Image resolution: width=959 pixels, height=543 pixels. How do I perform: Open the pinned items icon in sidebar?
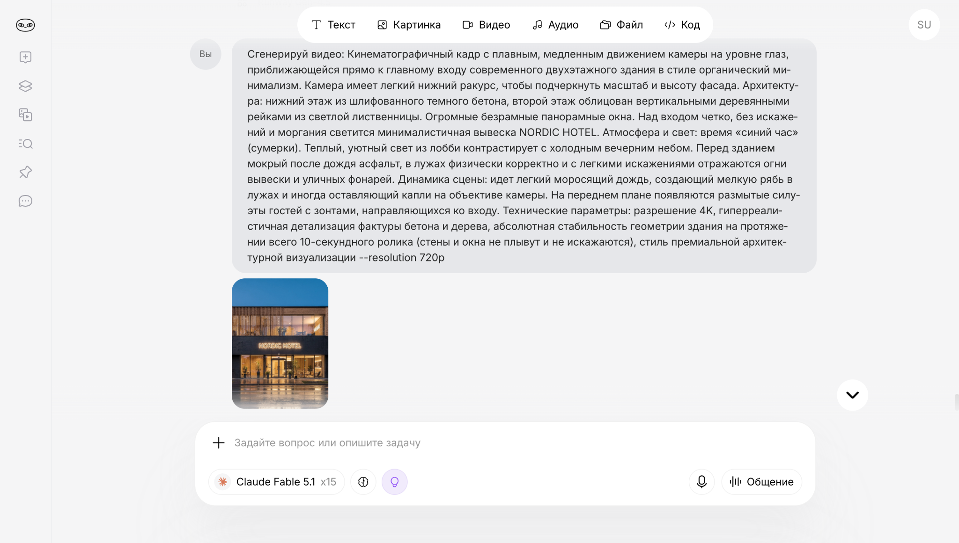pyautogui.click(x=25, y=172)
